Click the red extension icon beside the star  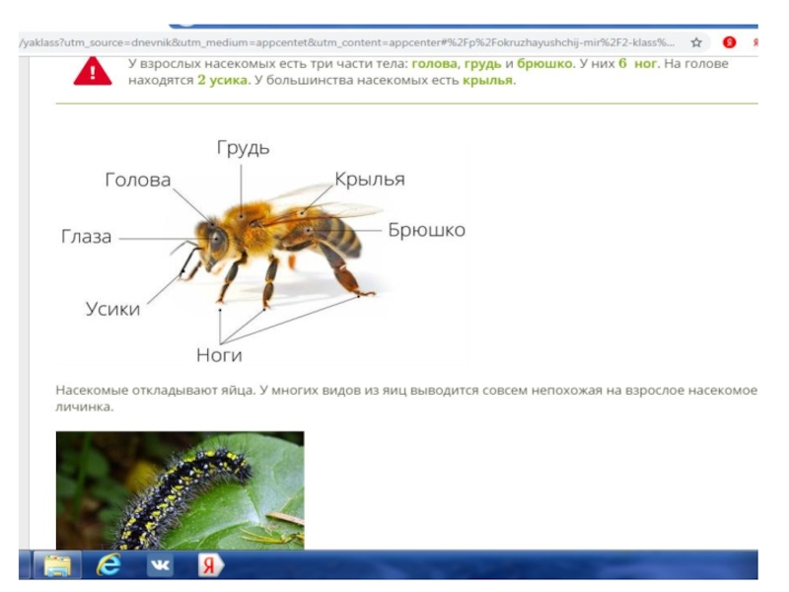pos(730,42)
